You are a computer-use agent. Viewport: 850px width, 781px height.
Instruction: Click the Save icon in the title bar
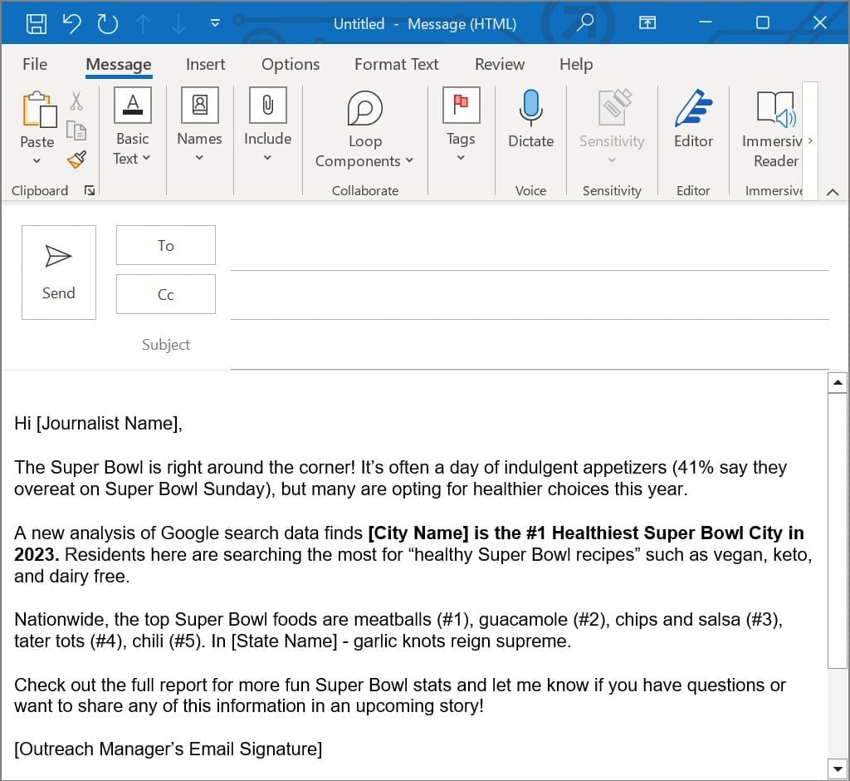point(37,23)
